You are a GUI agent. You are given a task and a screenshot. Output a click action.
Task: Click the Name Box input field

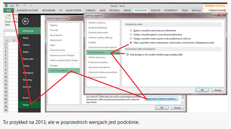click(11, 34)
